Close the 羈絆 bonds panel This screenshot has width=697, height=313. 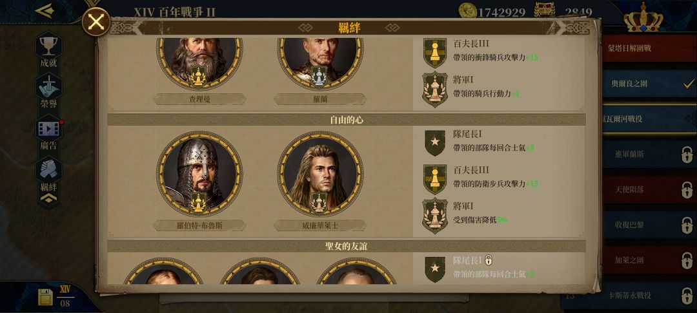(x=96, y=22)
